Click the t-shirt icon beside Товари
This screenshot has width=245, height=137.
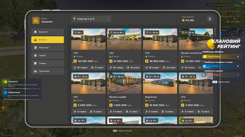coord(35,63)
